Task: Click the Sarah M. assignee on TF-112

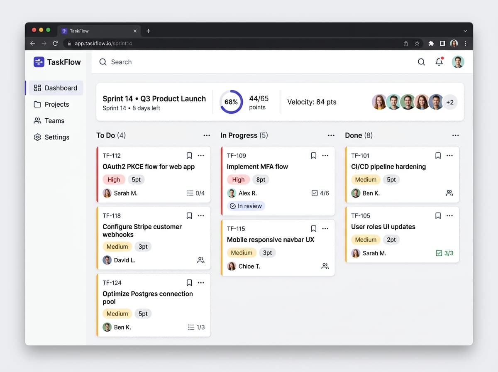Action: [120, 193]
